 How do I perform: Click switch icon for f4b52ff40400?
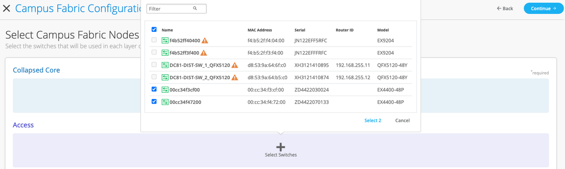tap(165, 41)
